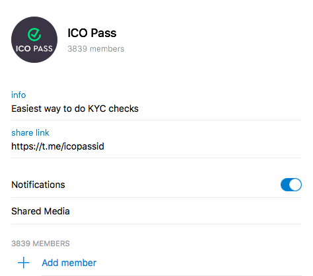The image size is (313, 276).
Task: Select the Easiest way to do KYC checks text
Action: click(75, 109)
